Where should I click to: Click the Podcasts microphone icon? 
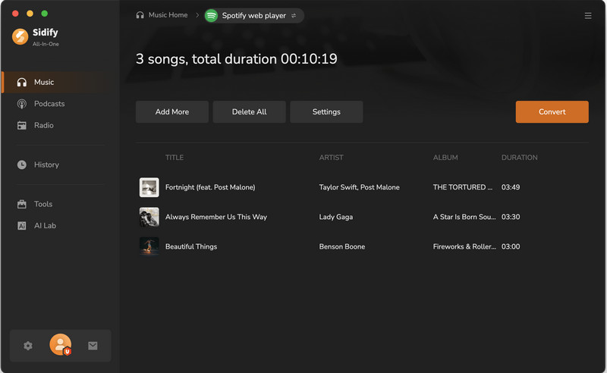tap(22, 104)
